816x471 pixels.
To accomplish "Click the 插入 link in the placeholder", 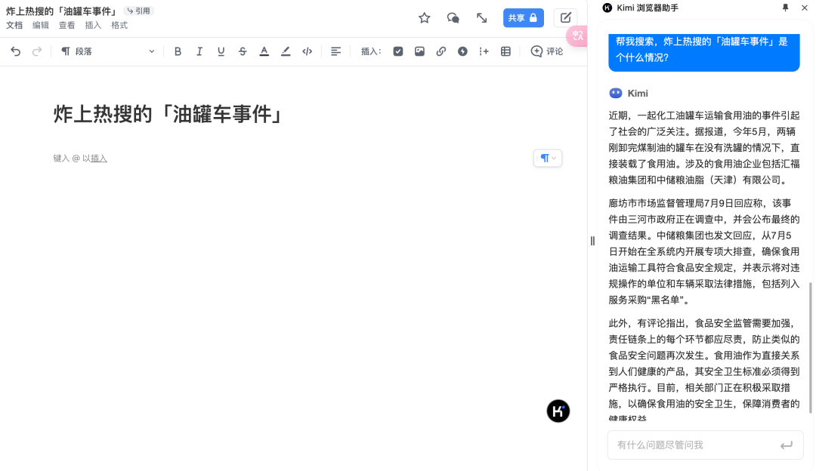I will (x=99, y=159).
